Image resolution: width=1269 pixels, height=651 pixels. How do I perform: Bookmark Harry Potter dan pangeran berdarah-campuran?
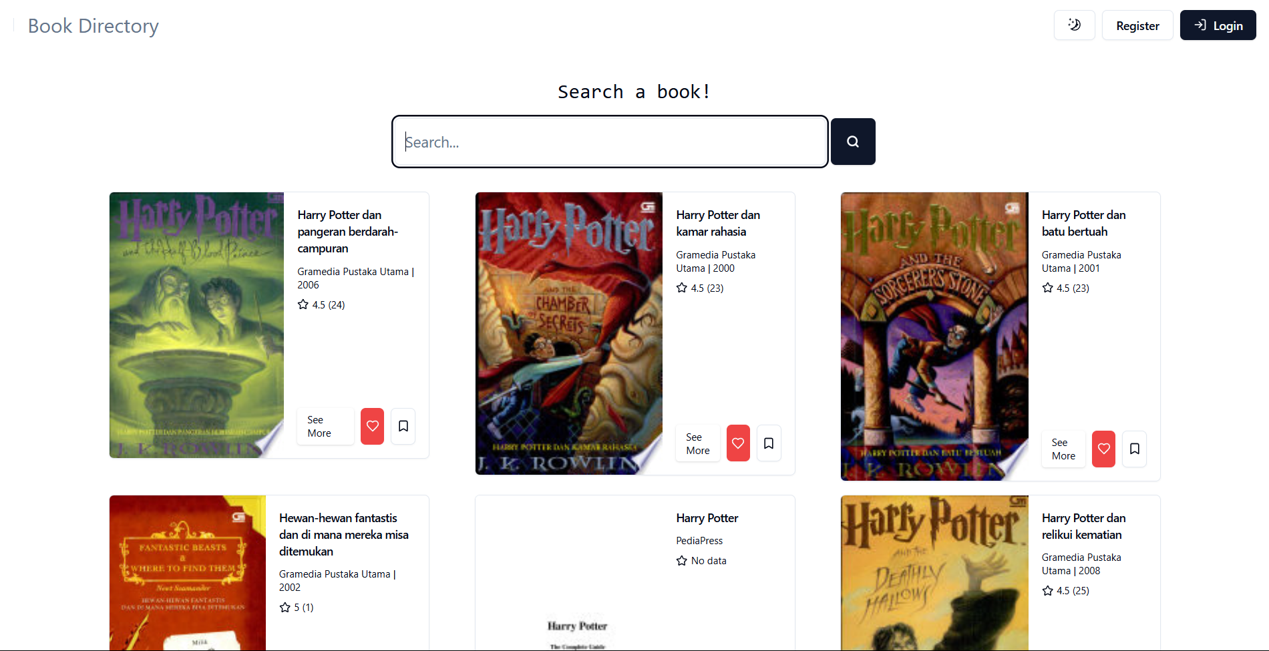coord(403,426)
